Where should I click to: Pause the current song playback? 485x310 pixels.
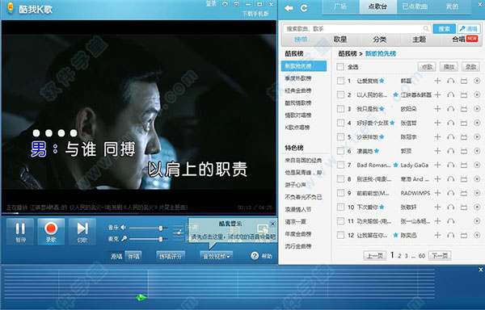20,232
